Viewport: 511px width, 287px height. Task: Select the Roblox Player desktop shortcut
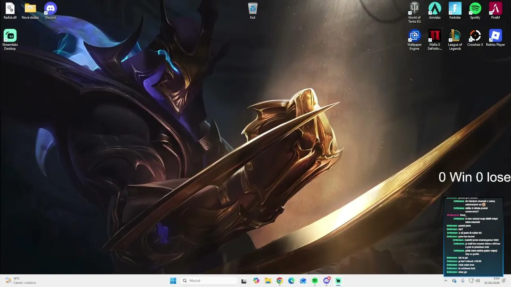click(495, 38)
